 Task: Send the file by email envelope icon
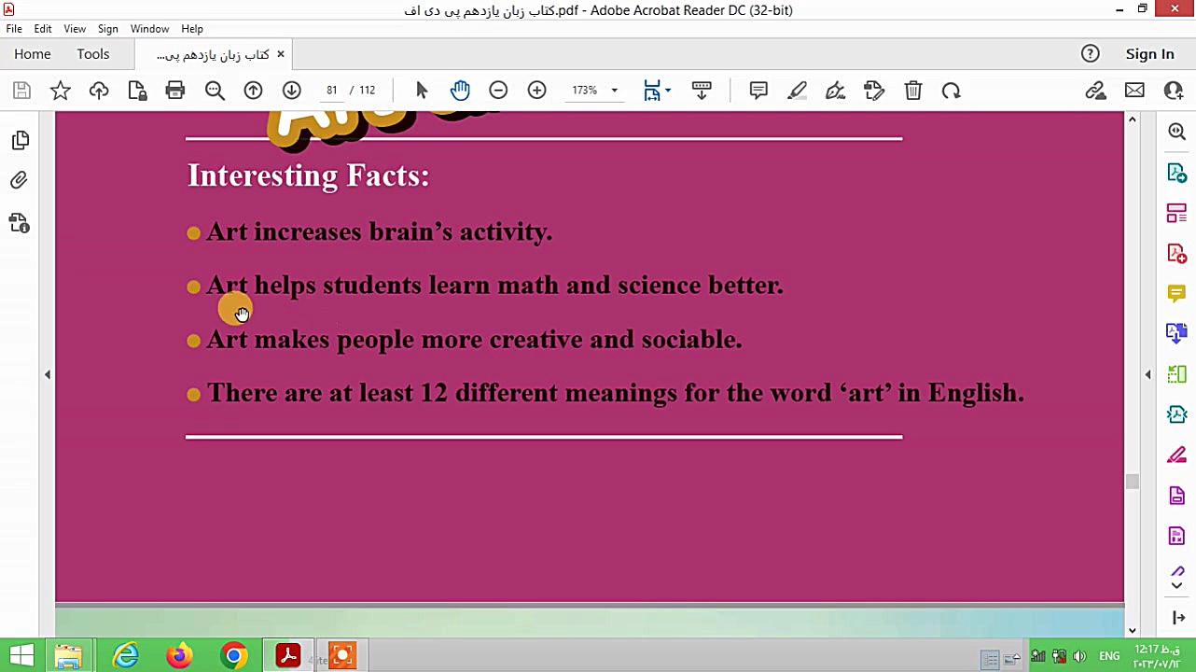[1134, 91]
